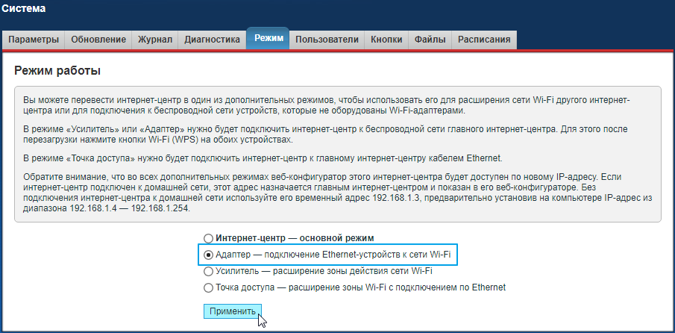Choose the Адаптер mode radio button
This screenshot has width=675, height=333.
(x=209, y=255)
